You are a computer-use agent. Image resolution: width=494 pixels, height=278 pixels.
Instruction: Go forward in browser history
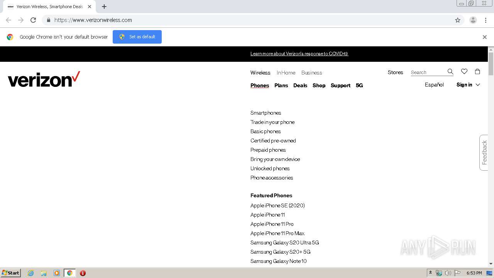pyautogui.click(x=21, y=20)
